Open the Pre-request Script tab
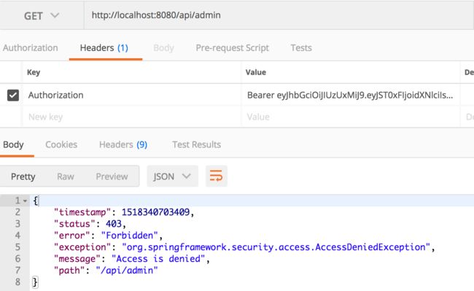Screen dimensions: 474x291 (232, 47)
